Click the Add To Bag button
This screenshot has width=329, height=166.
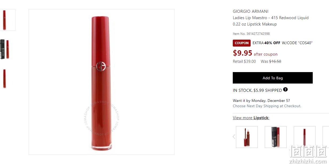[273, 78]
